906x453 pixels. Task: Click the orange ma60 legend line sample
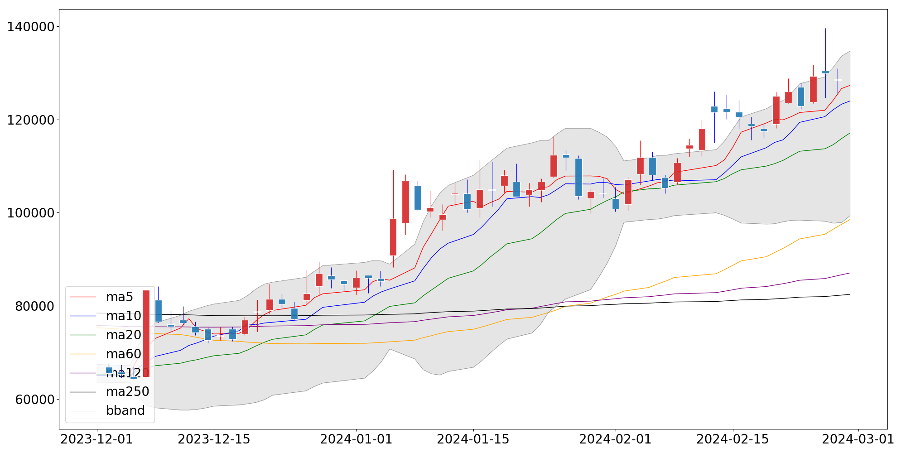83,354
